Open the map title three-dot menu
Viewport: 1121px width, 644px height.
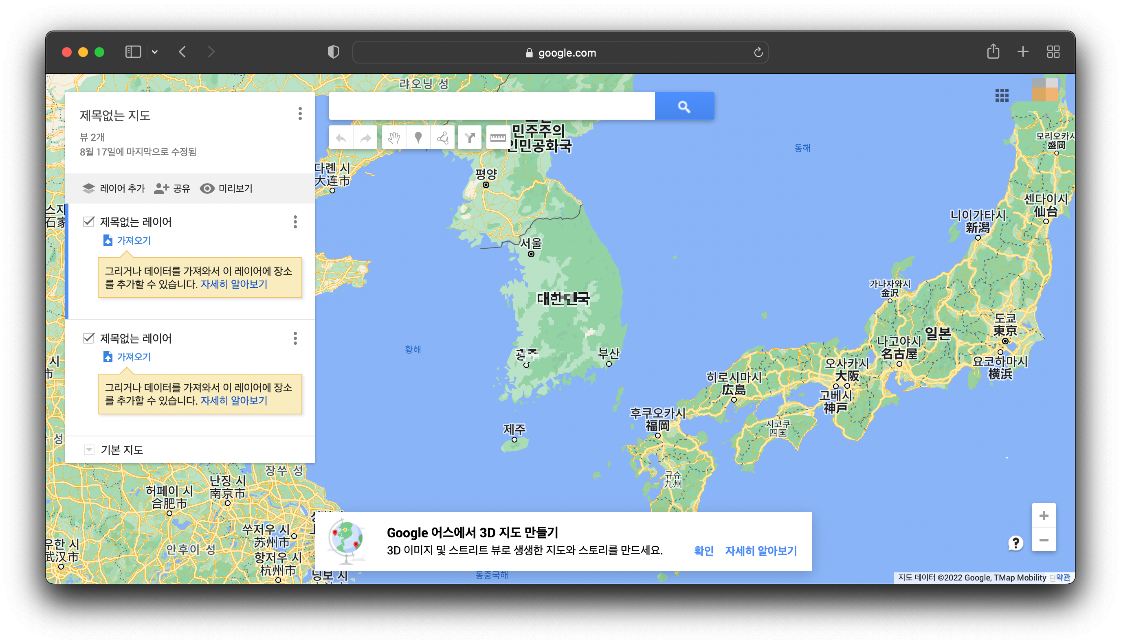300,114
